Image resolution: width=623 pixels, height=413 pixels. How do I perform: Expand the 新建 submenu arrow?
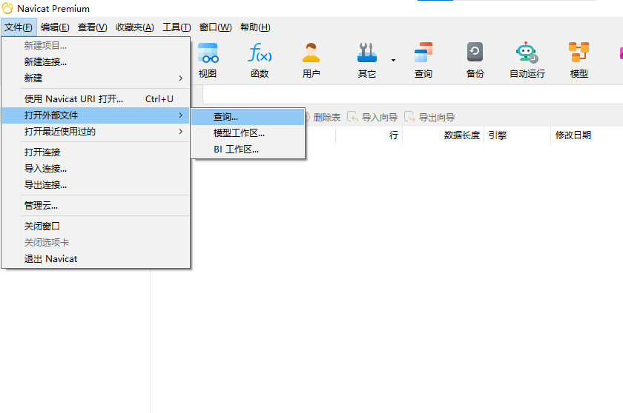point(181,78)
